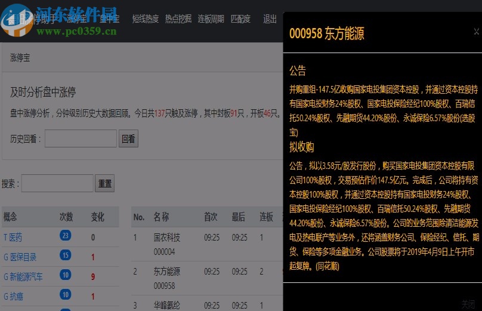The height and width of the screenshot is (311, 482).
Task: Open the 热点挖掘 menu item
Action: [x=178, y=19]
